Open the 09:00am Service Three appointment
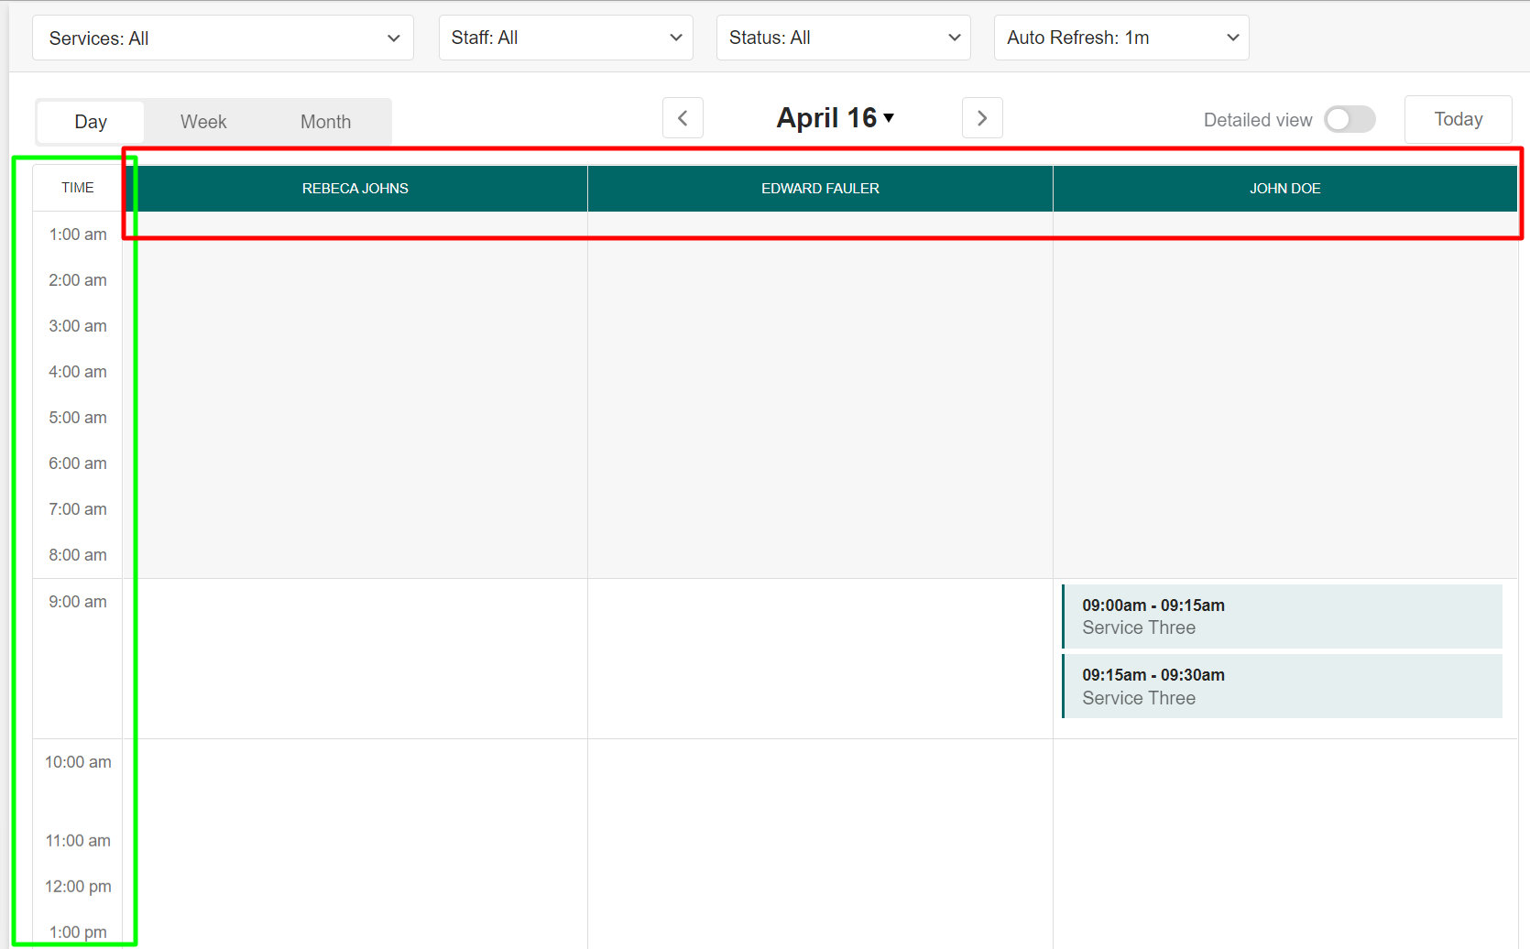This screenshot has height=949, width=1530. [x=1282, y=616]
